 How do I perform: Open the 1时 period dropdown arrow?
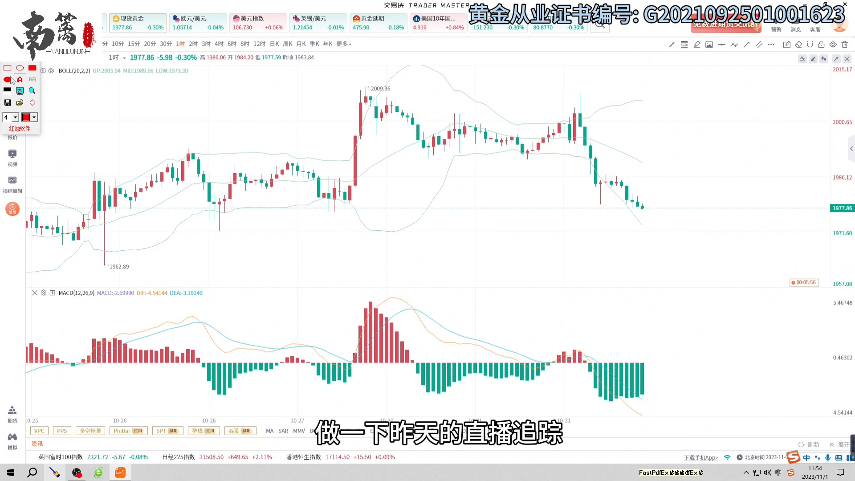124,58
